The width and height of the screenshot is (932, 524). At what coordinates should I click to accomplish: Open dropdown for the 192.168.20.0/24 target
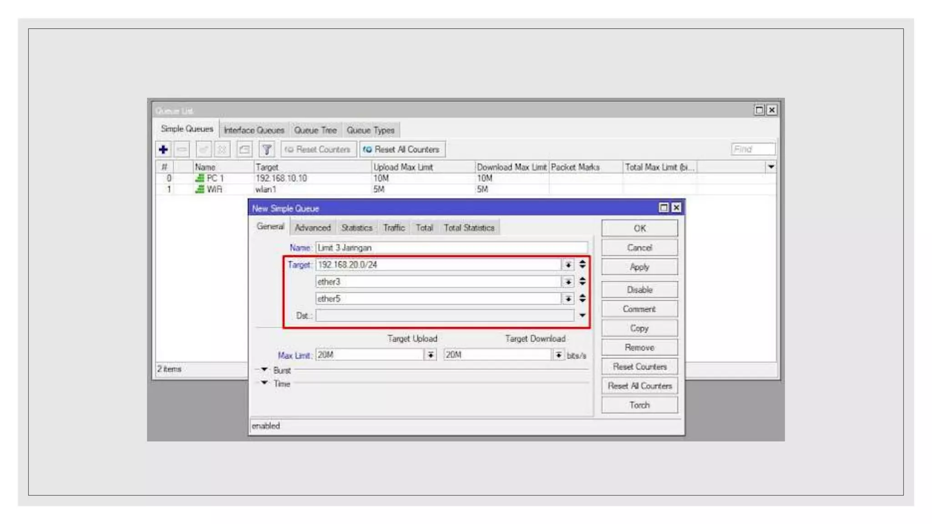pyautogui.click(x=567, y=265)
